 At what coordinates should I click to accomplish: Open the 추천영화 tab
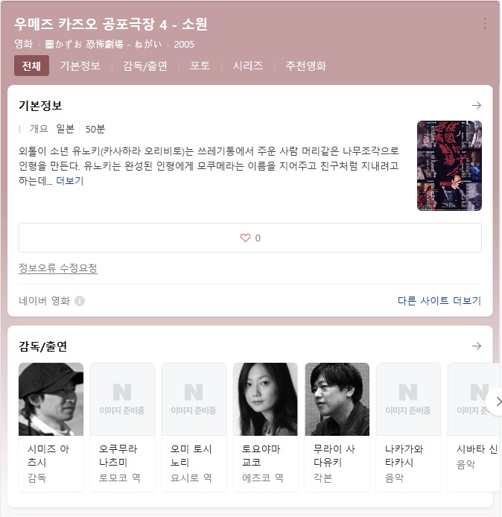[305, 66]
